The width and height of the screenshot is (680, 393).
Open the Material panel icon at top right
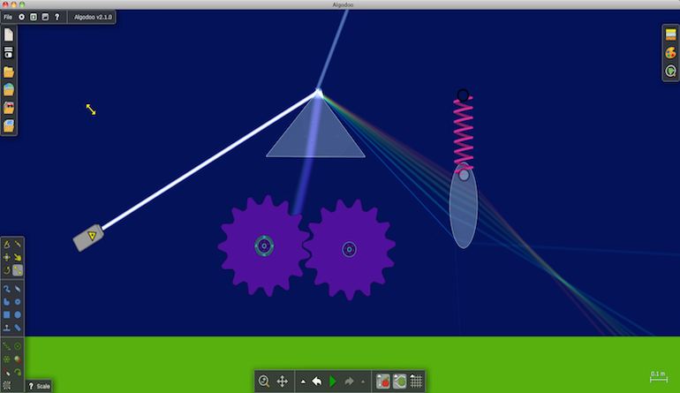click(x=670, y=34)
